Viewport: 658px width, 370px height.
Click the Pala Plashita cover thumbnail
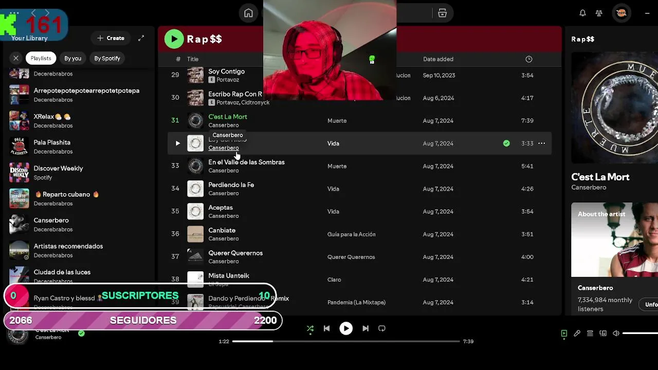pos(20,146)
